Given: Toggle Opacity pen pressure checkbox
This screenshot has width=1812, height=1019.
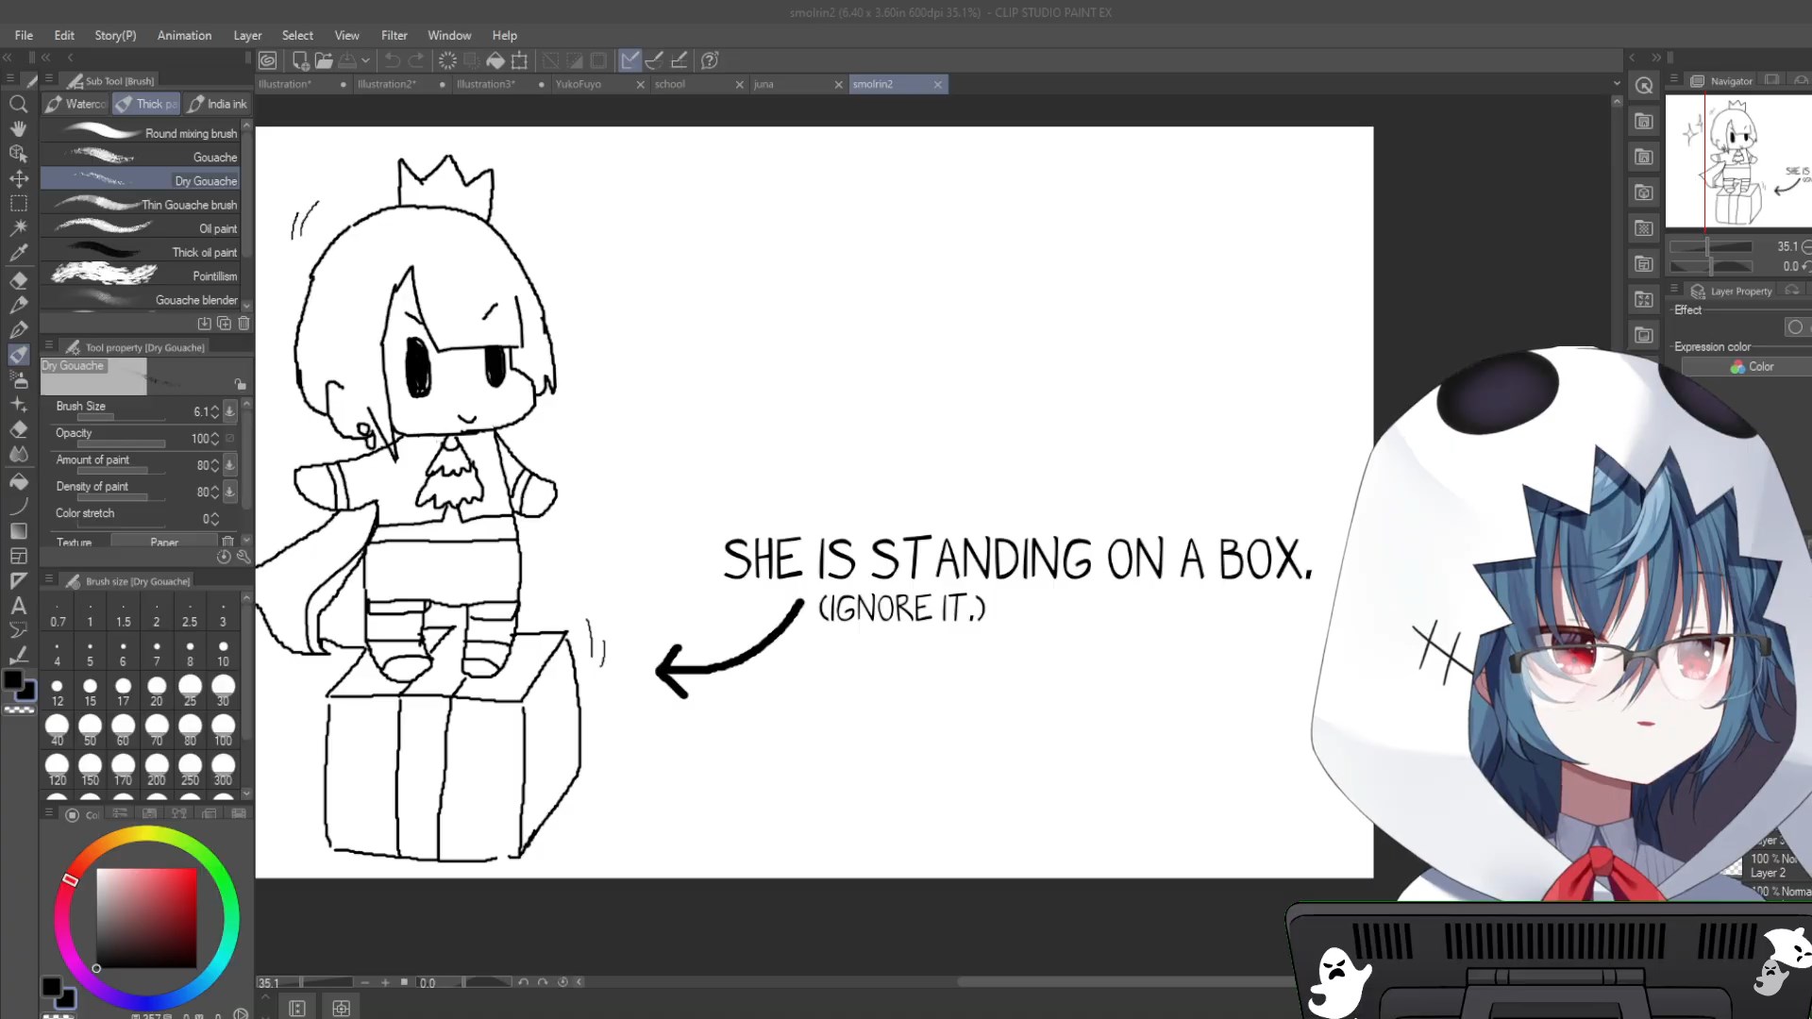Looking at the screenshot, I should (229, 438).
